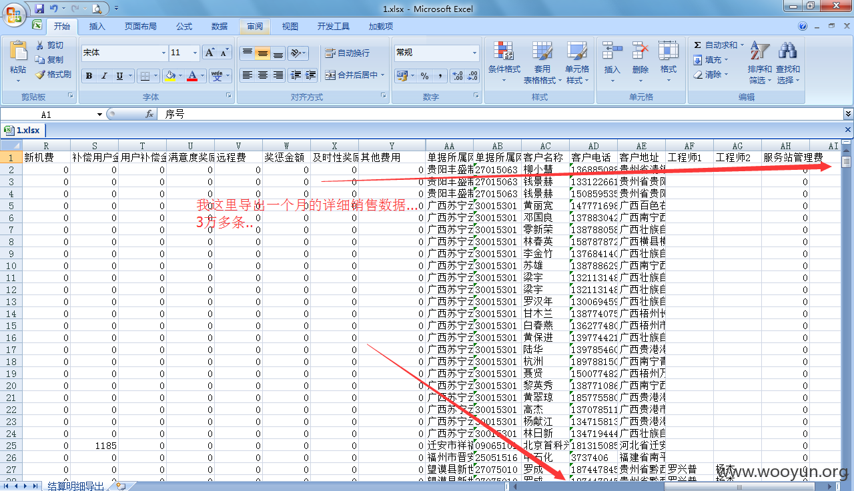
Task: Decrease font size with the small A icon
Action: [224, 53]
